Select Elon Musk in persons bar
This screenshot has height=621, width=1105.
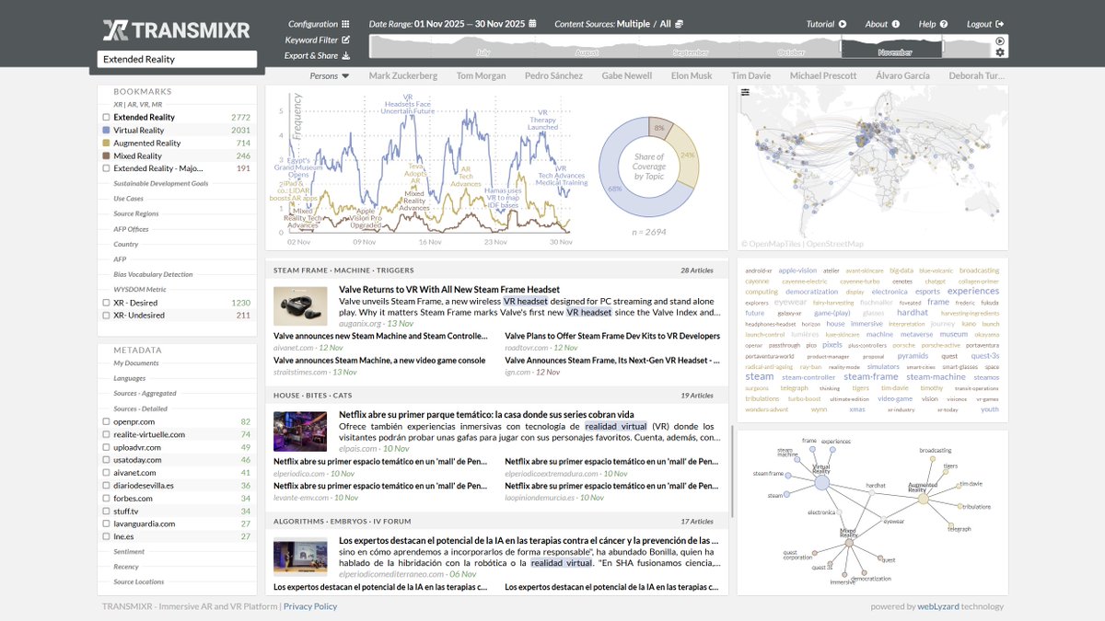click(692, 76)
